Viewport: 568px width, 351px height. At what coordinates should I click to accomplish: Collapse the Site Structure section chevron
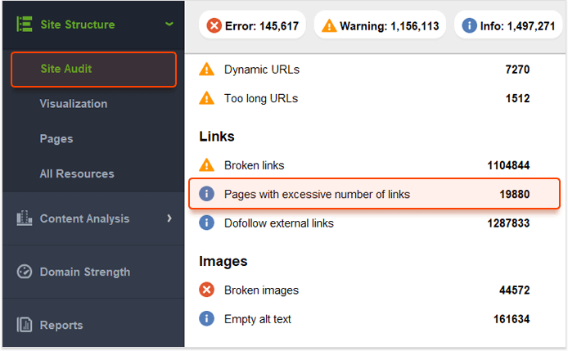[169, 25]
